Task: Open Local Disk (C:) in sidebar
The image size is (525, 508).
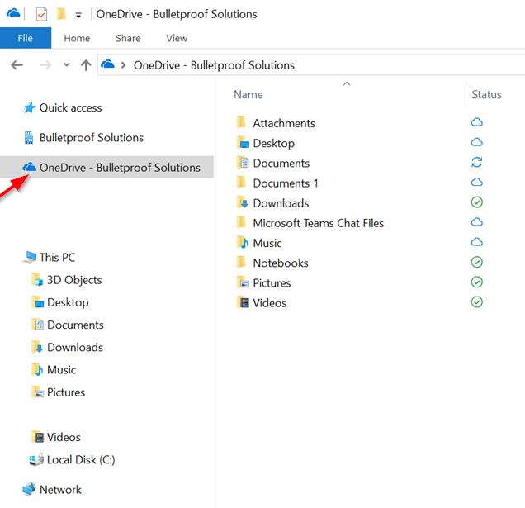Action: click(80, 460)
